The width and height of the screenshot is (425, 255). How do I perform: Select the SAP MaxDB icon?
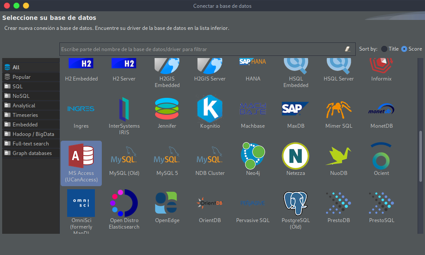295,109
